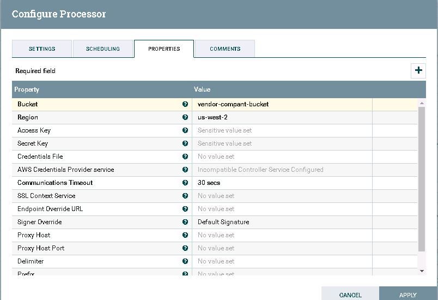This screenshot has width=438, height=300.
Task: Click help icon for Access Key
Action: pos(185,130)
